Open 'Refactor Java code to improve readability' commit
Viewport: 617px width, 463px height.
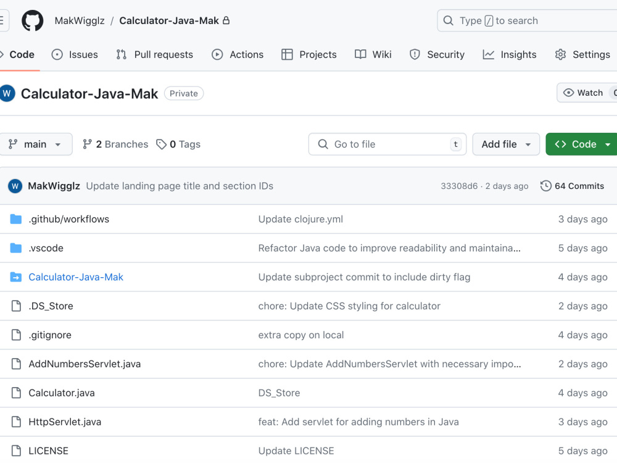point(389,248)
